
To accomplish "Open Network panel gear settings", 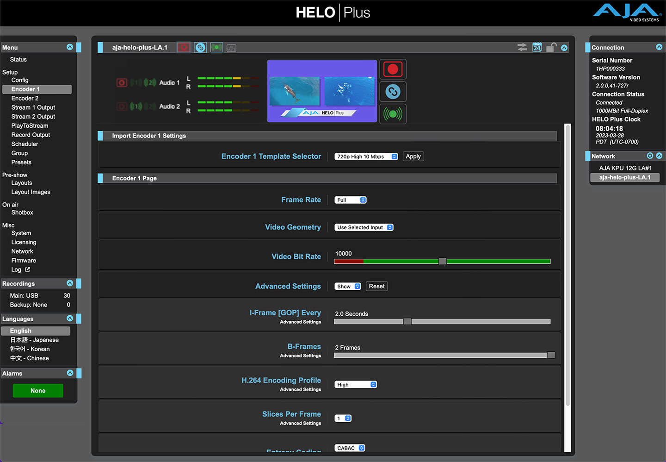I will point(650,156).
